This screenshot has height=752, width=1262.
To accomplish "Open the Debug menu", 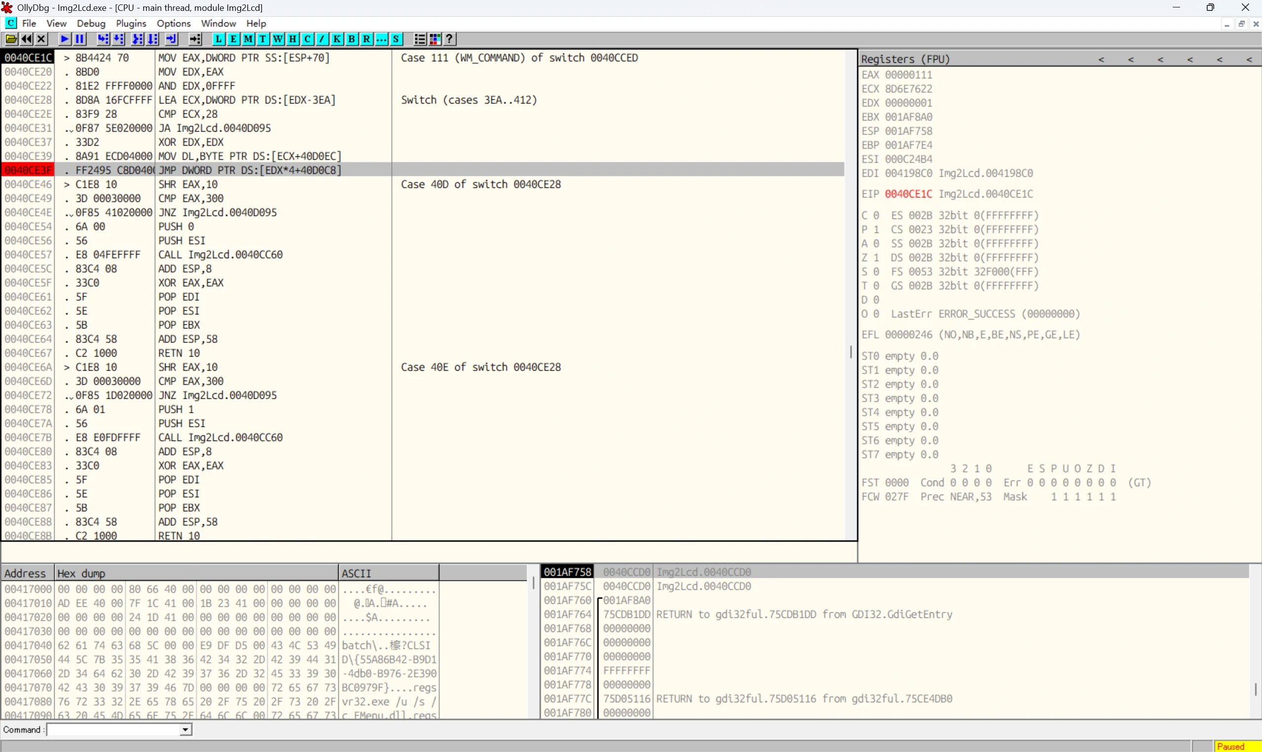I will pyautogui.click(x=91, y=23).
